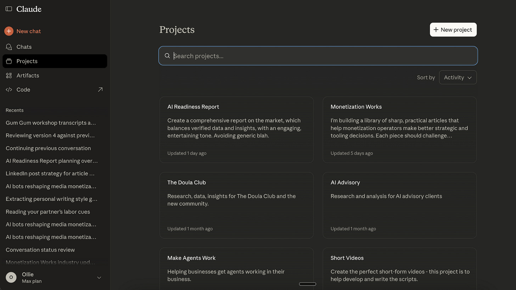Create a project with New project button
The image size is (516, 290).
coord(453,30)
